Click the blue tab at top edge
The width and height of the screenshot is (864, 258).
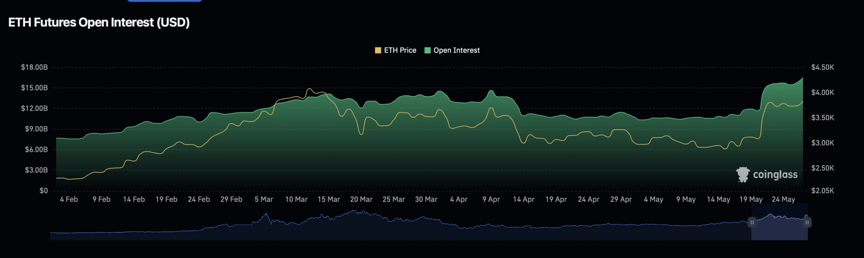pos(164,1)
